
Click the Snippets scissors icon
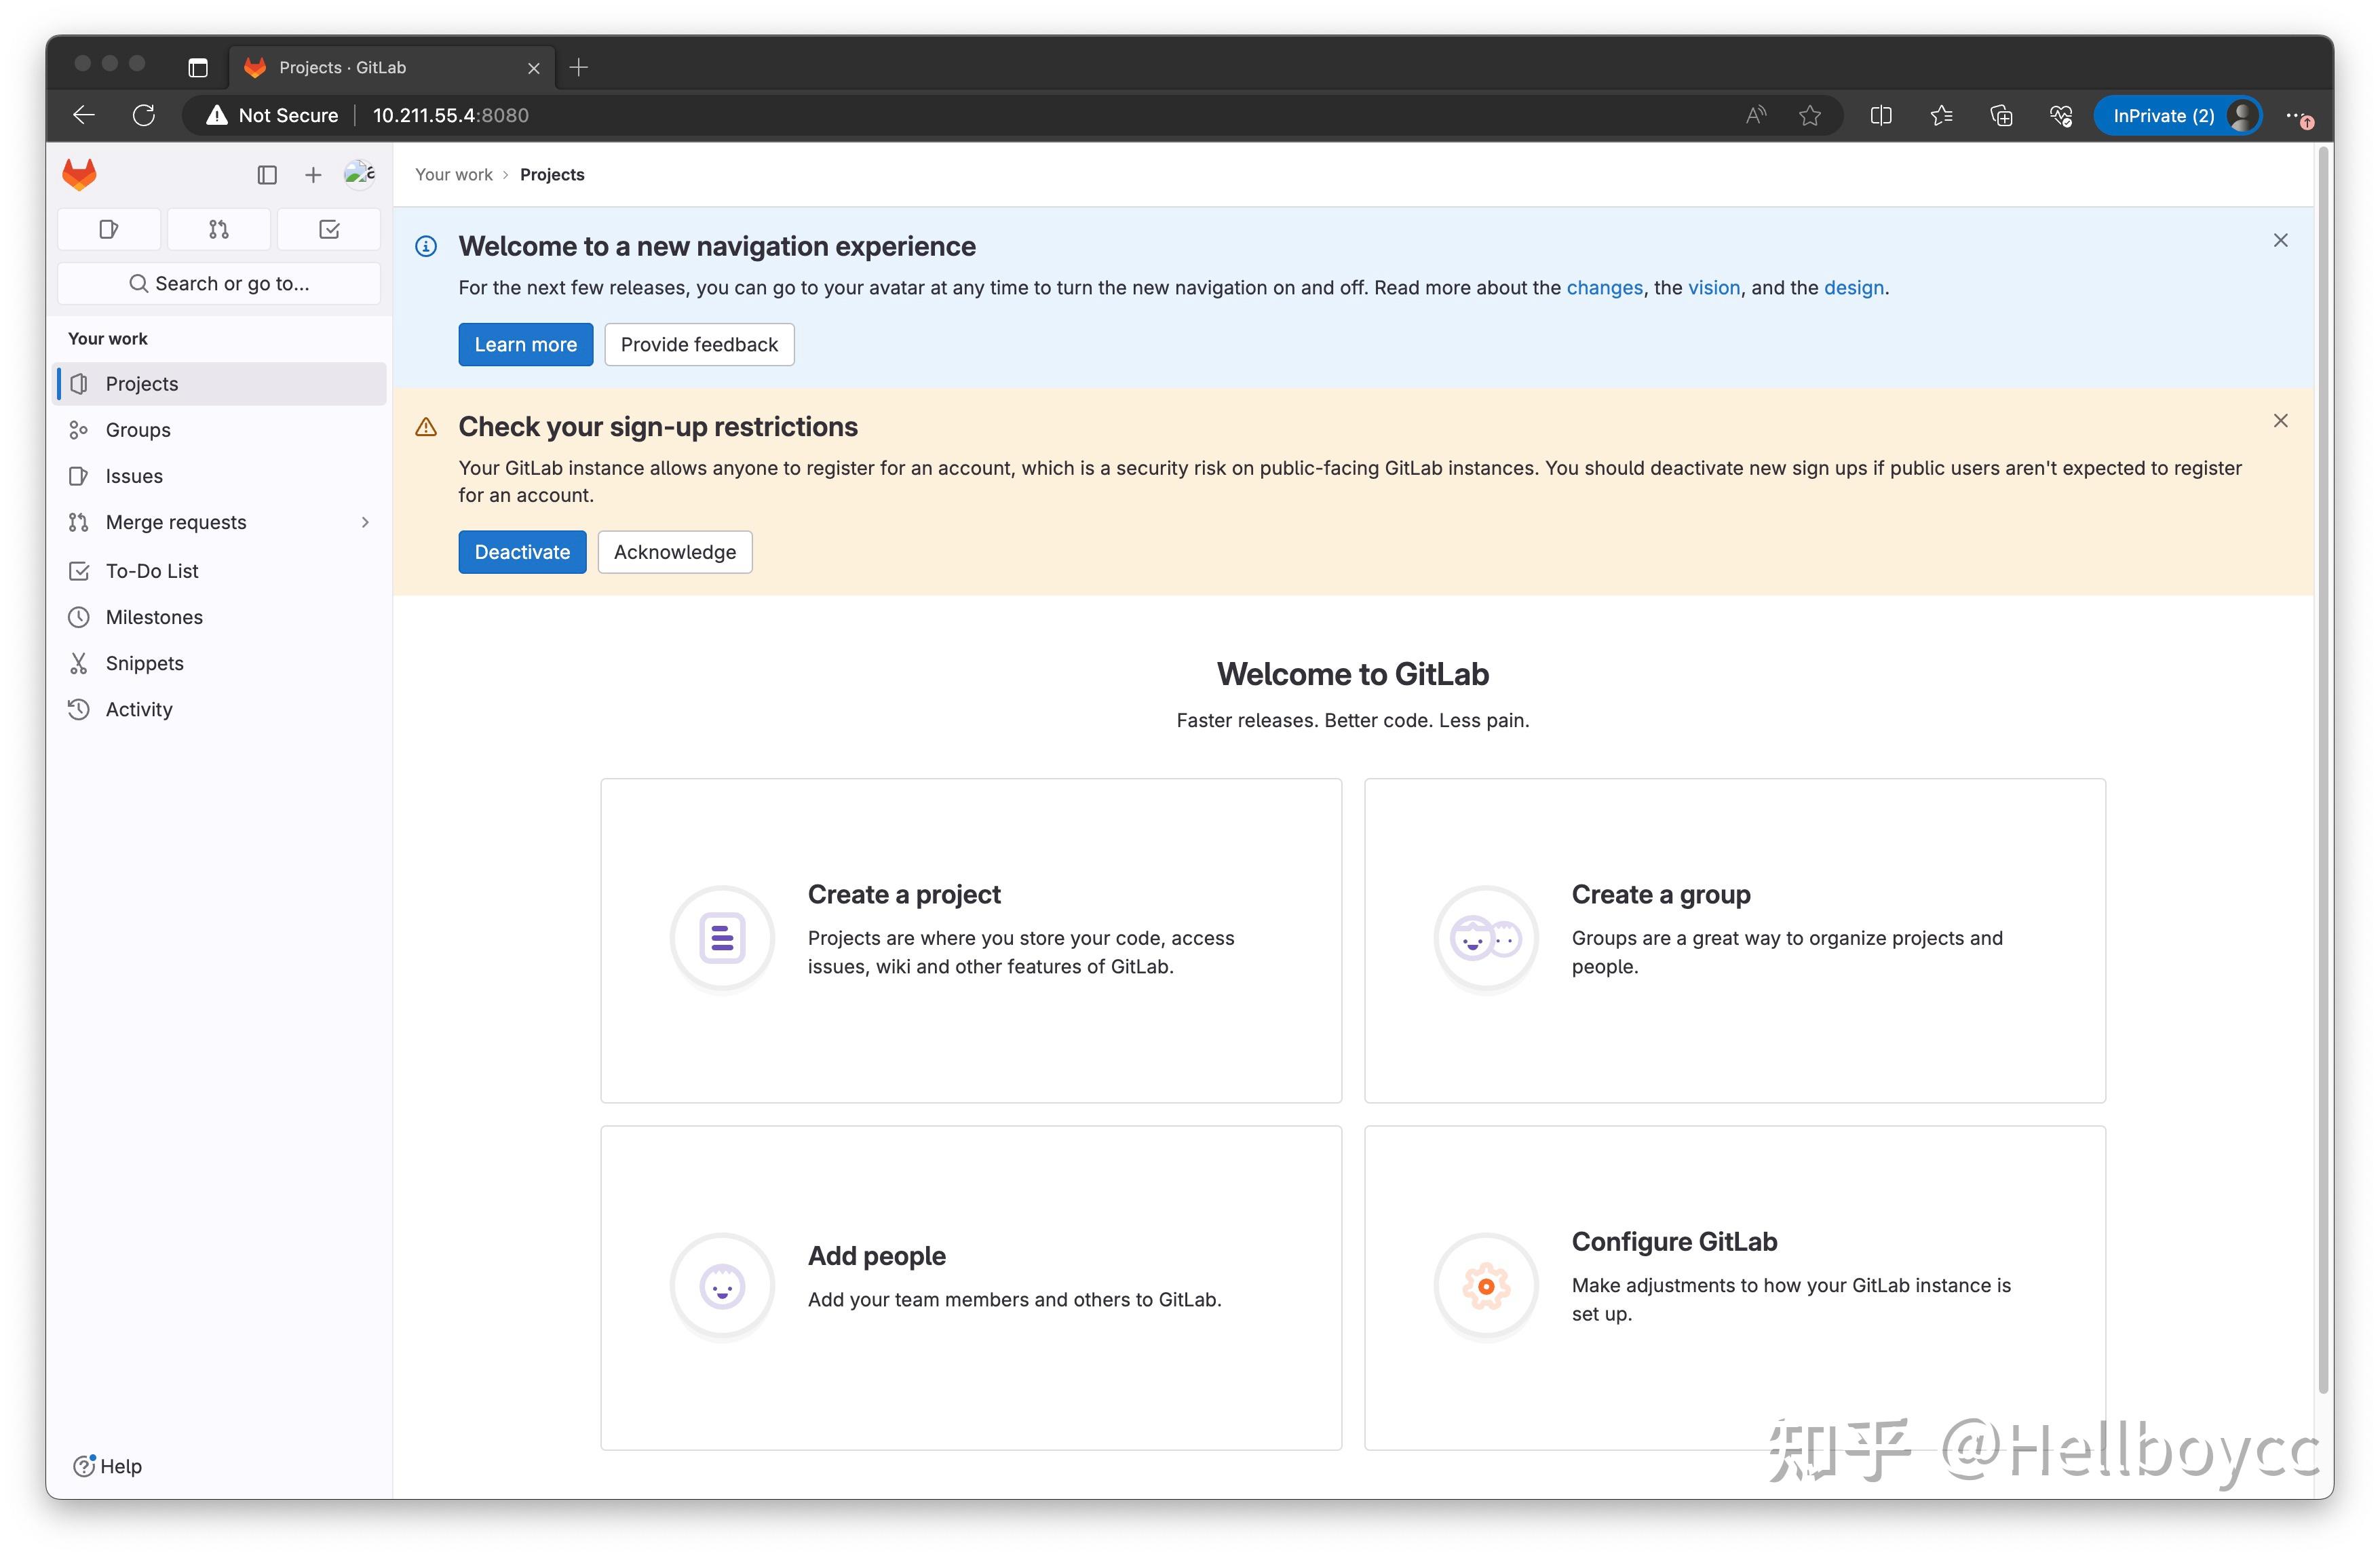(x=79, y=663)
